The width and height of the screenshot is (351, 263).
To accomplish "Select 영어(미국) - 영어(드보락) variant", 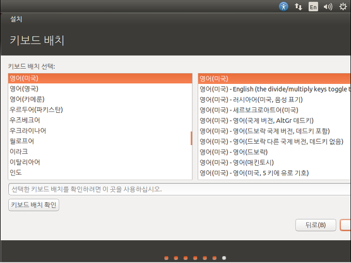I will pos(275,152).
